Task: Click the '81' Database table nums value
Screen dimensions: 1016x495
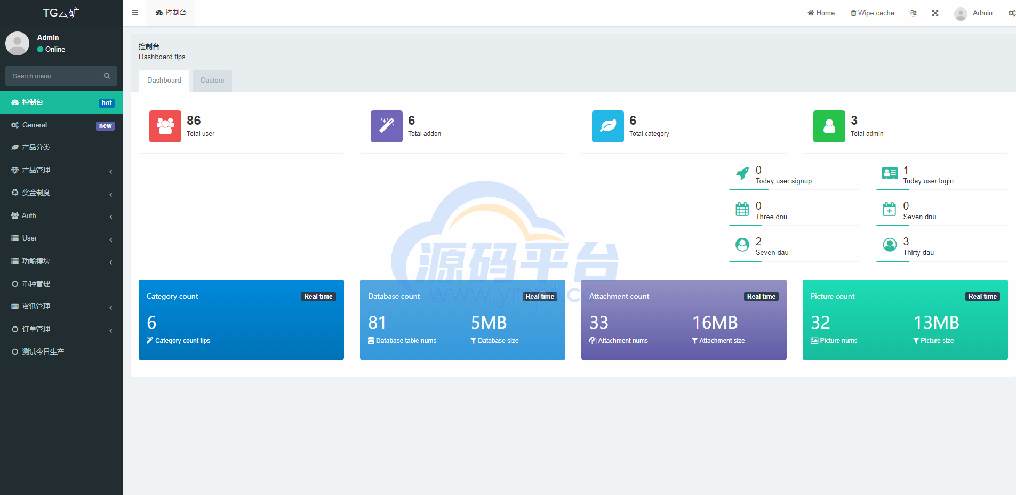Action: pyautogui.click(x=377, y=323)
